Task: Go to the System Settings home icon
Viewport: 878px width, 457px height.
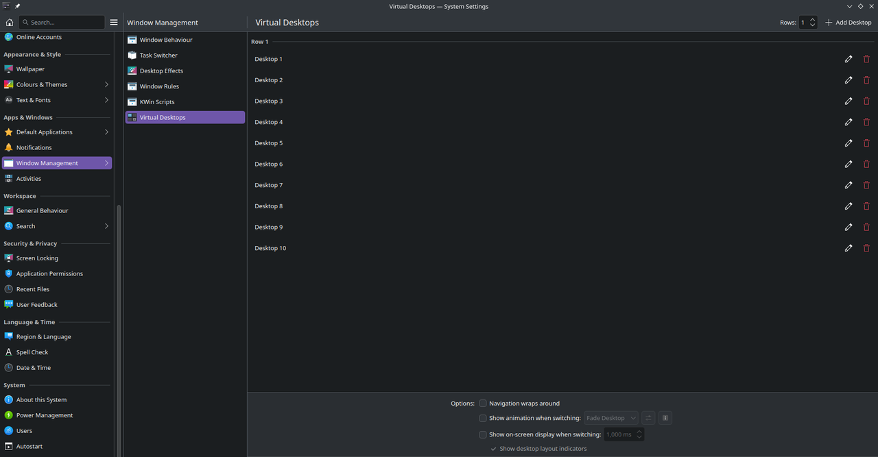Action: pos(9,22)
